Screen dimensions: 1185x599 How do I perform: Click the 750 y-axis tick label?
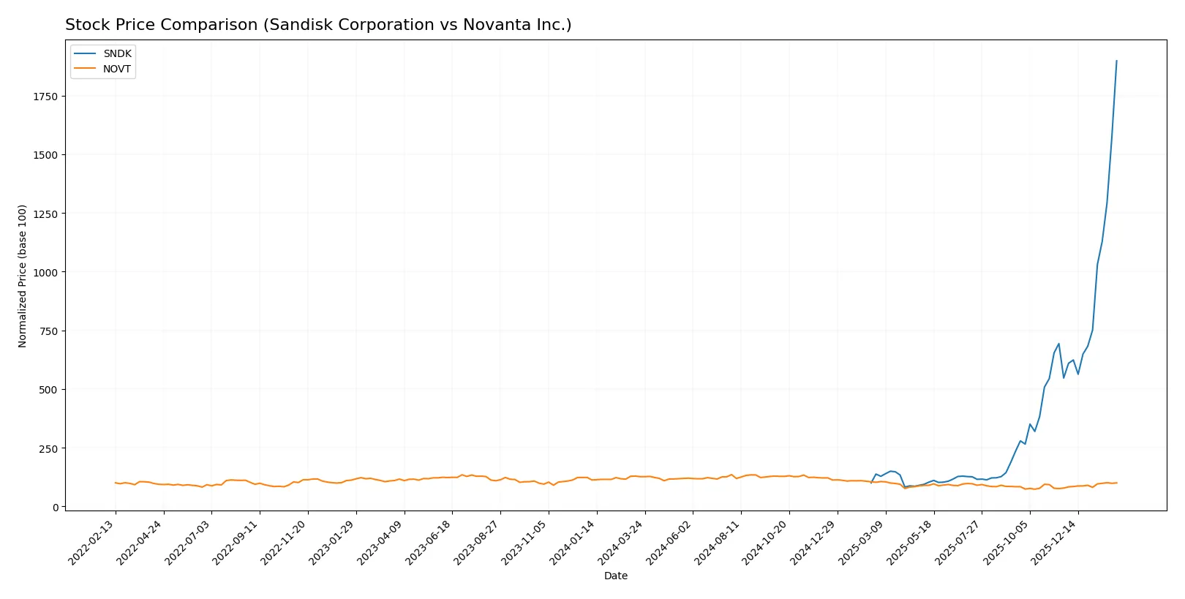[x=48, y=331]
